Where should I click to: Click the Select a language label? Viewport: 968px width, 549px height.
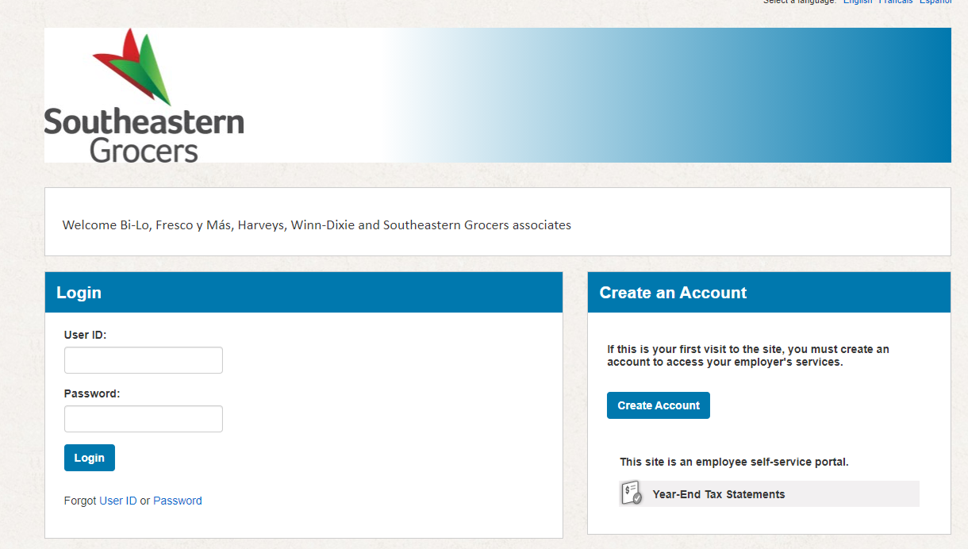(x=799, y=2)
